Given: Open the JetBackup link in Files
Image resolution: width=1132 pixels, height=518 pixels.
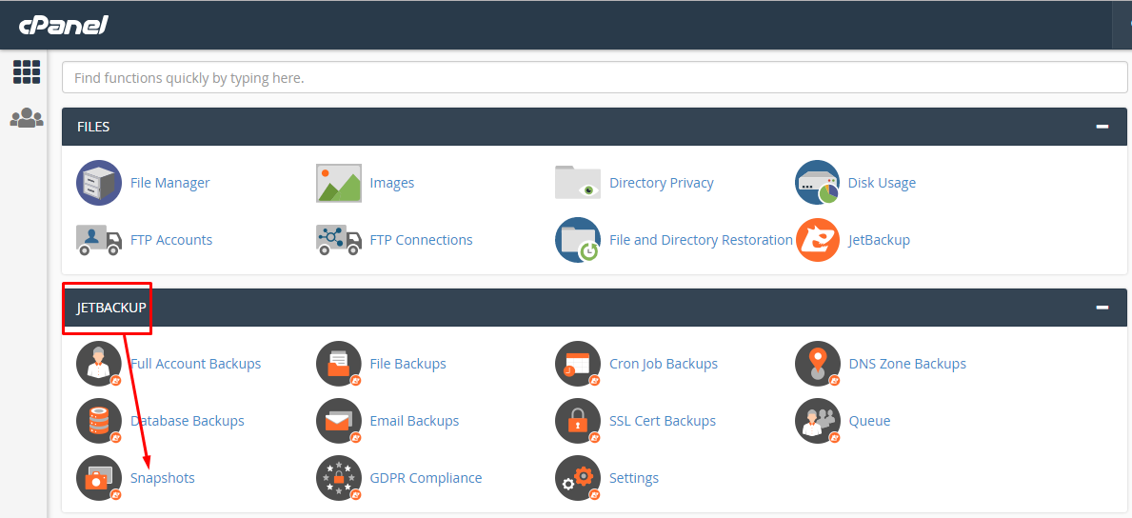Looking at the screenshot, I should (879, 240).
